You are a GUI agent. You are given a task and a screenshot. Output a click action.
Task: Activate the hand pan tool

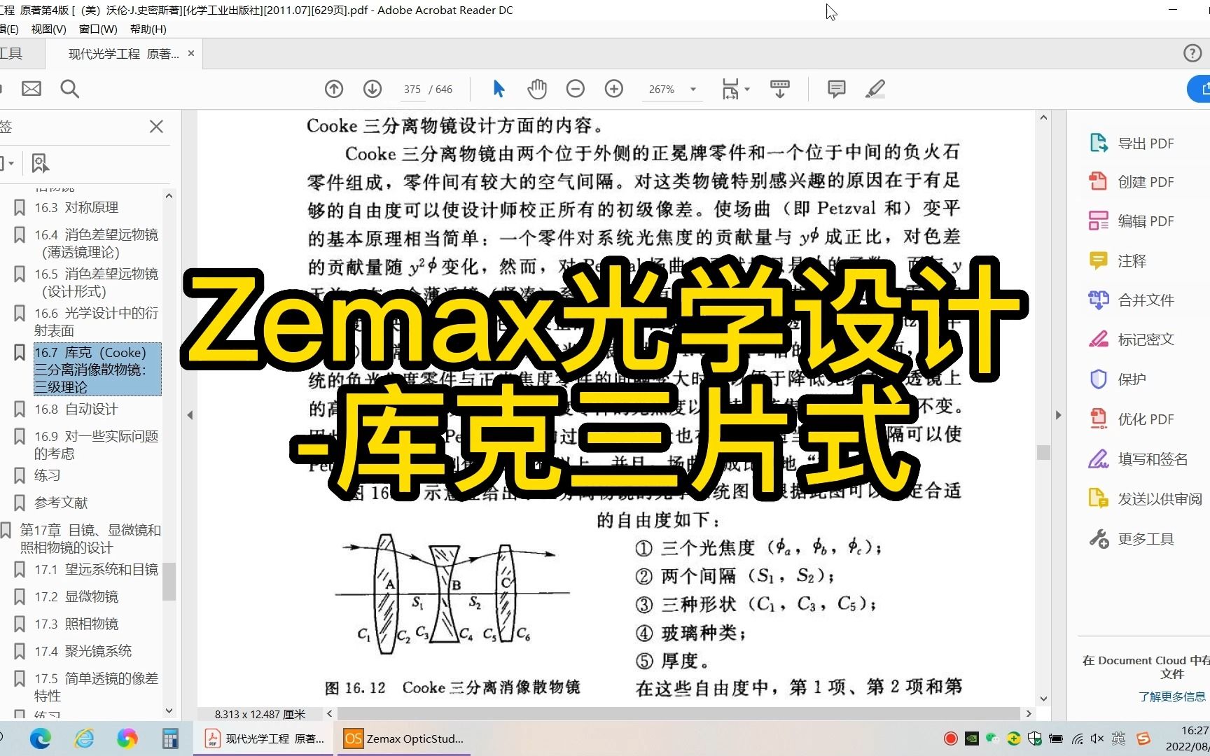coord(537,89)
